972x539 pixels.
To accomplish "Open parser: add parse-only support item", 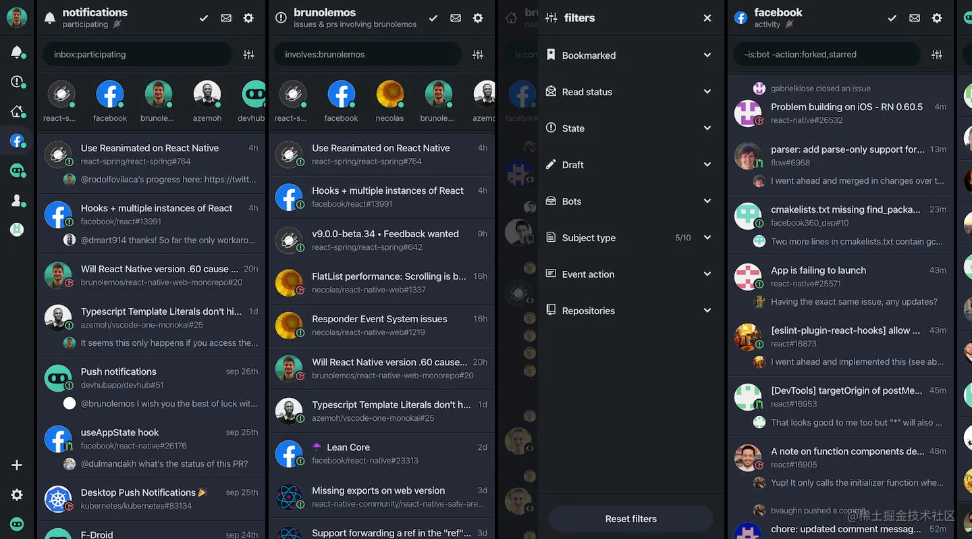I will pos(840,165).
